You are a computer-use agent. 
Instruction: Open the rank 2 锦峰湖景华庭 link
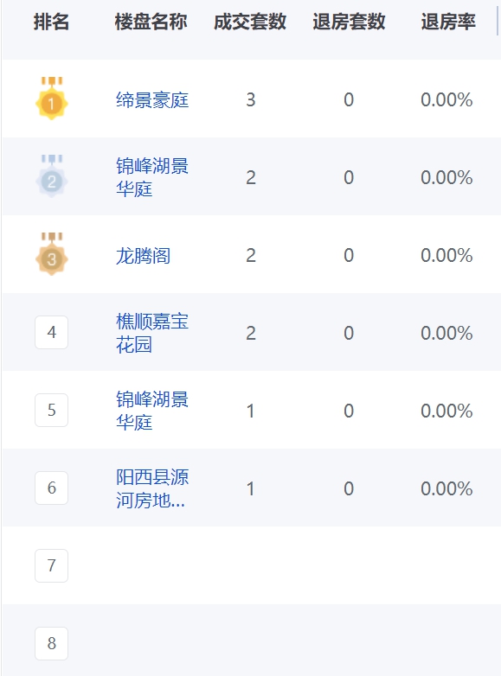pos(152,177)
